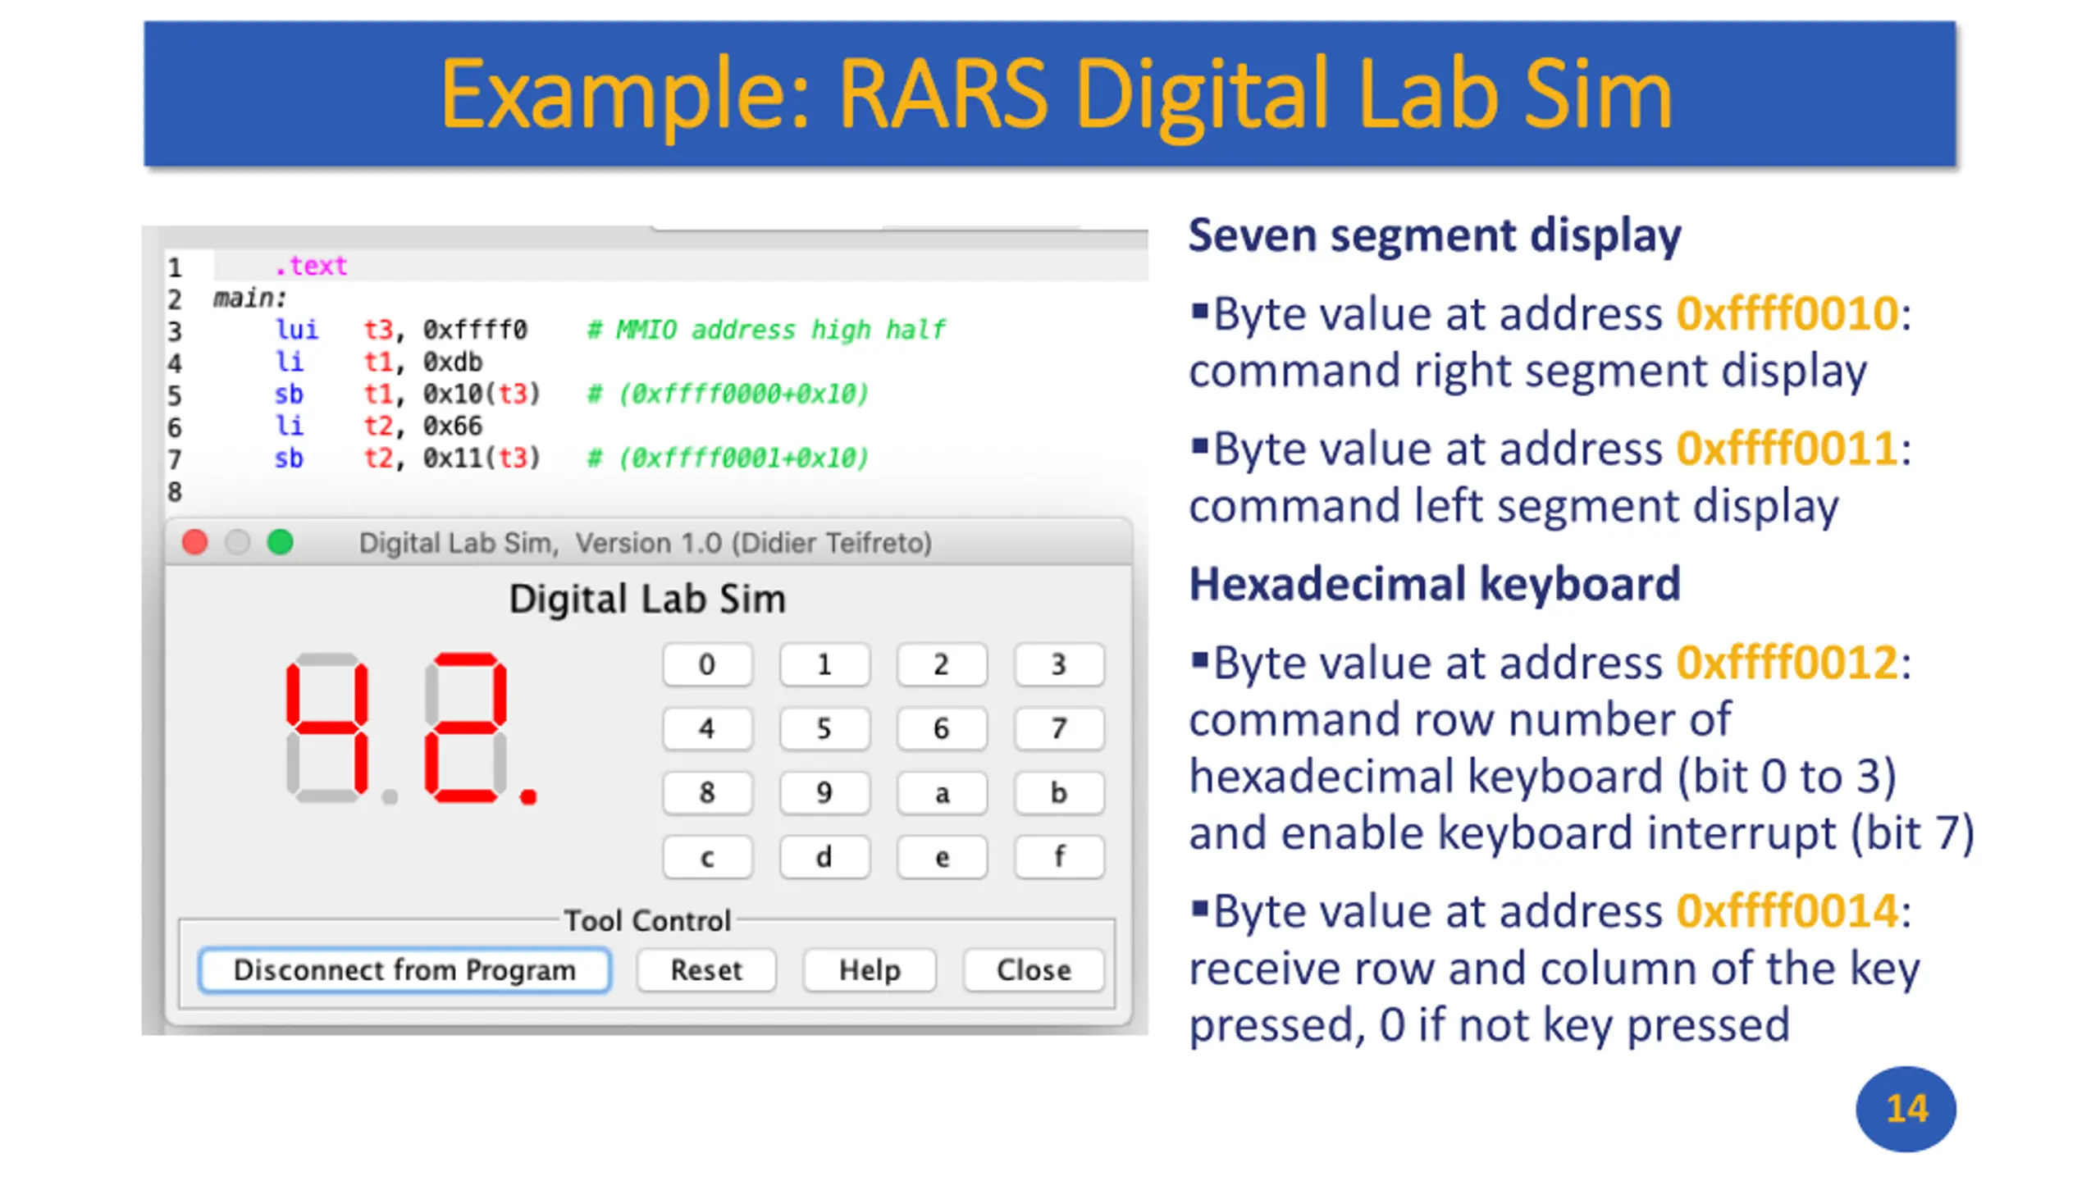Click the 0x11(t3) operand on line 7
This screenshot has width=2100, height=1181.
[482, 458]
